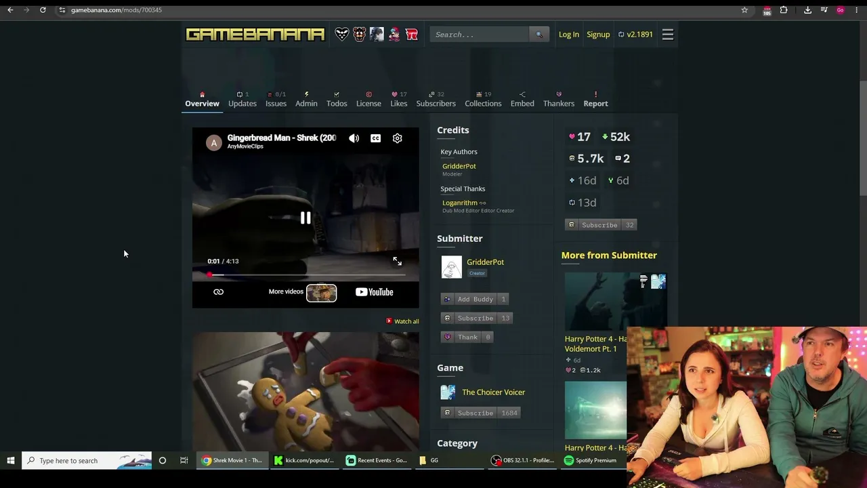Open the red R game icon

[x=412, y=35]
